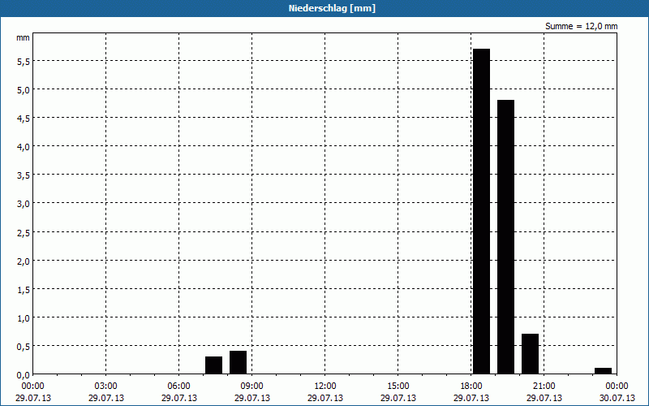
Task: Click the 1,0 y-axis label
Action: pyautogui.click(x=24, y=318)
